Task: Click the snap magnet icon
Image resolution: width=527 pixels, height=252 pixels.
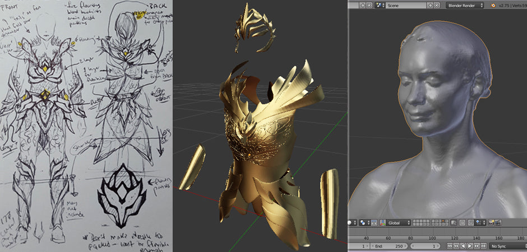Action: (x=471, y=222)
